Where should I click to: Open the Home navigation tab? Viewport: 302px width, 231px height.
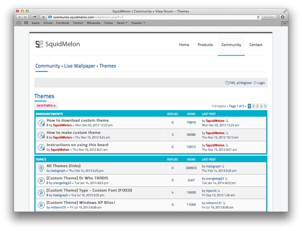tap(184, 45)
